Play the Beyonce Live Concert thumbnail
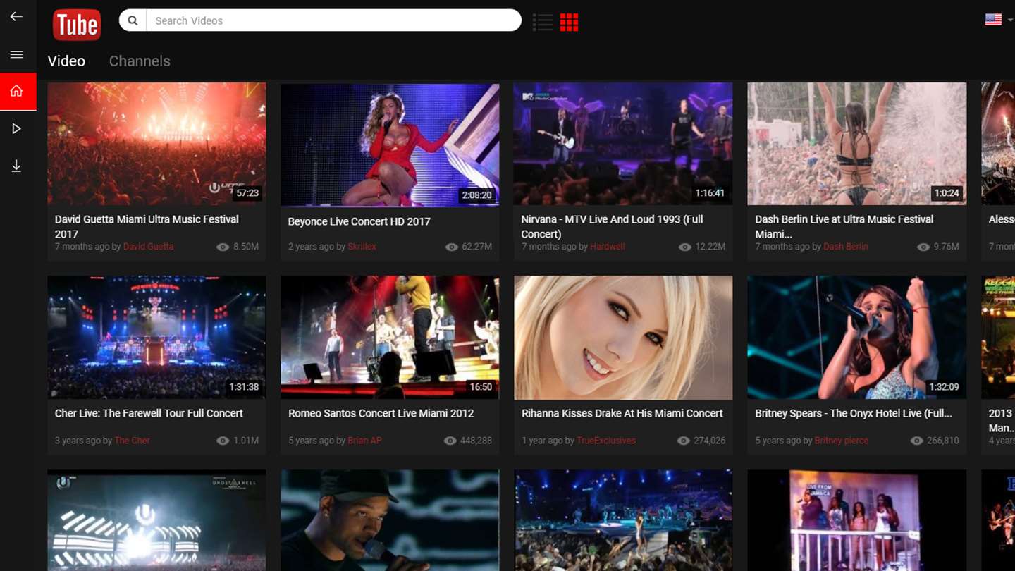 [390, 145]
